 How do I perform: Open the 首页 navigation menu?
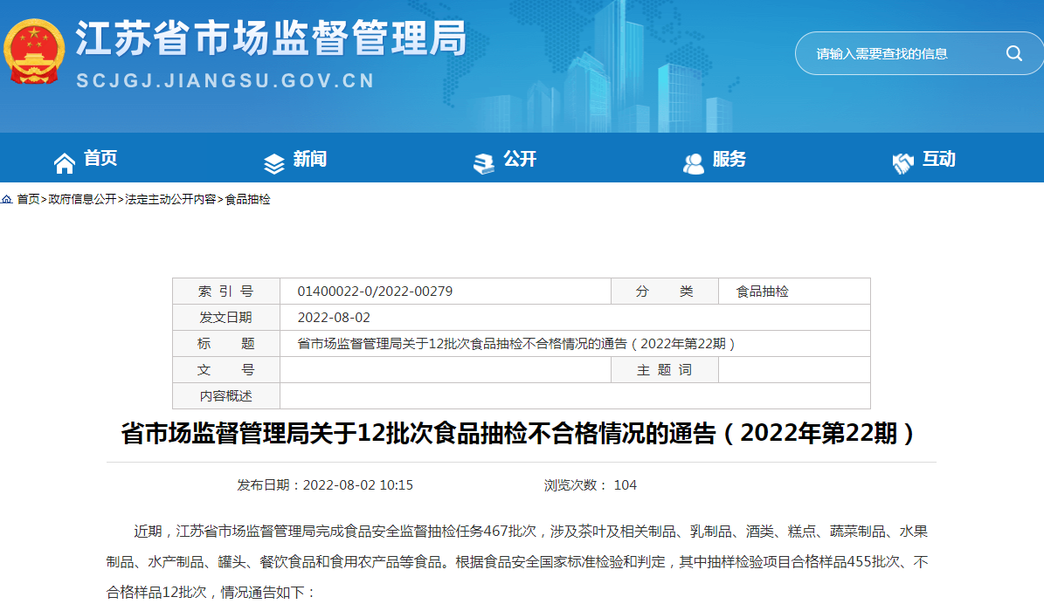(x=100, y=158)
